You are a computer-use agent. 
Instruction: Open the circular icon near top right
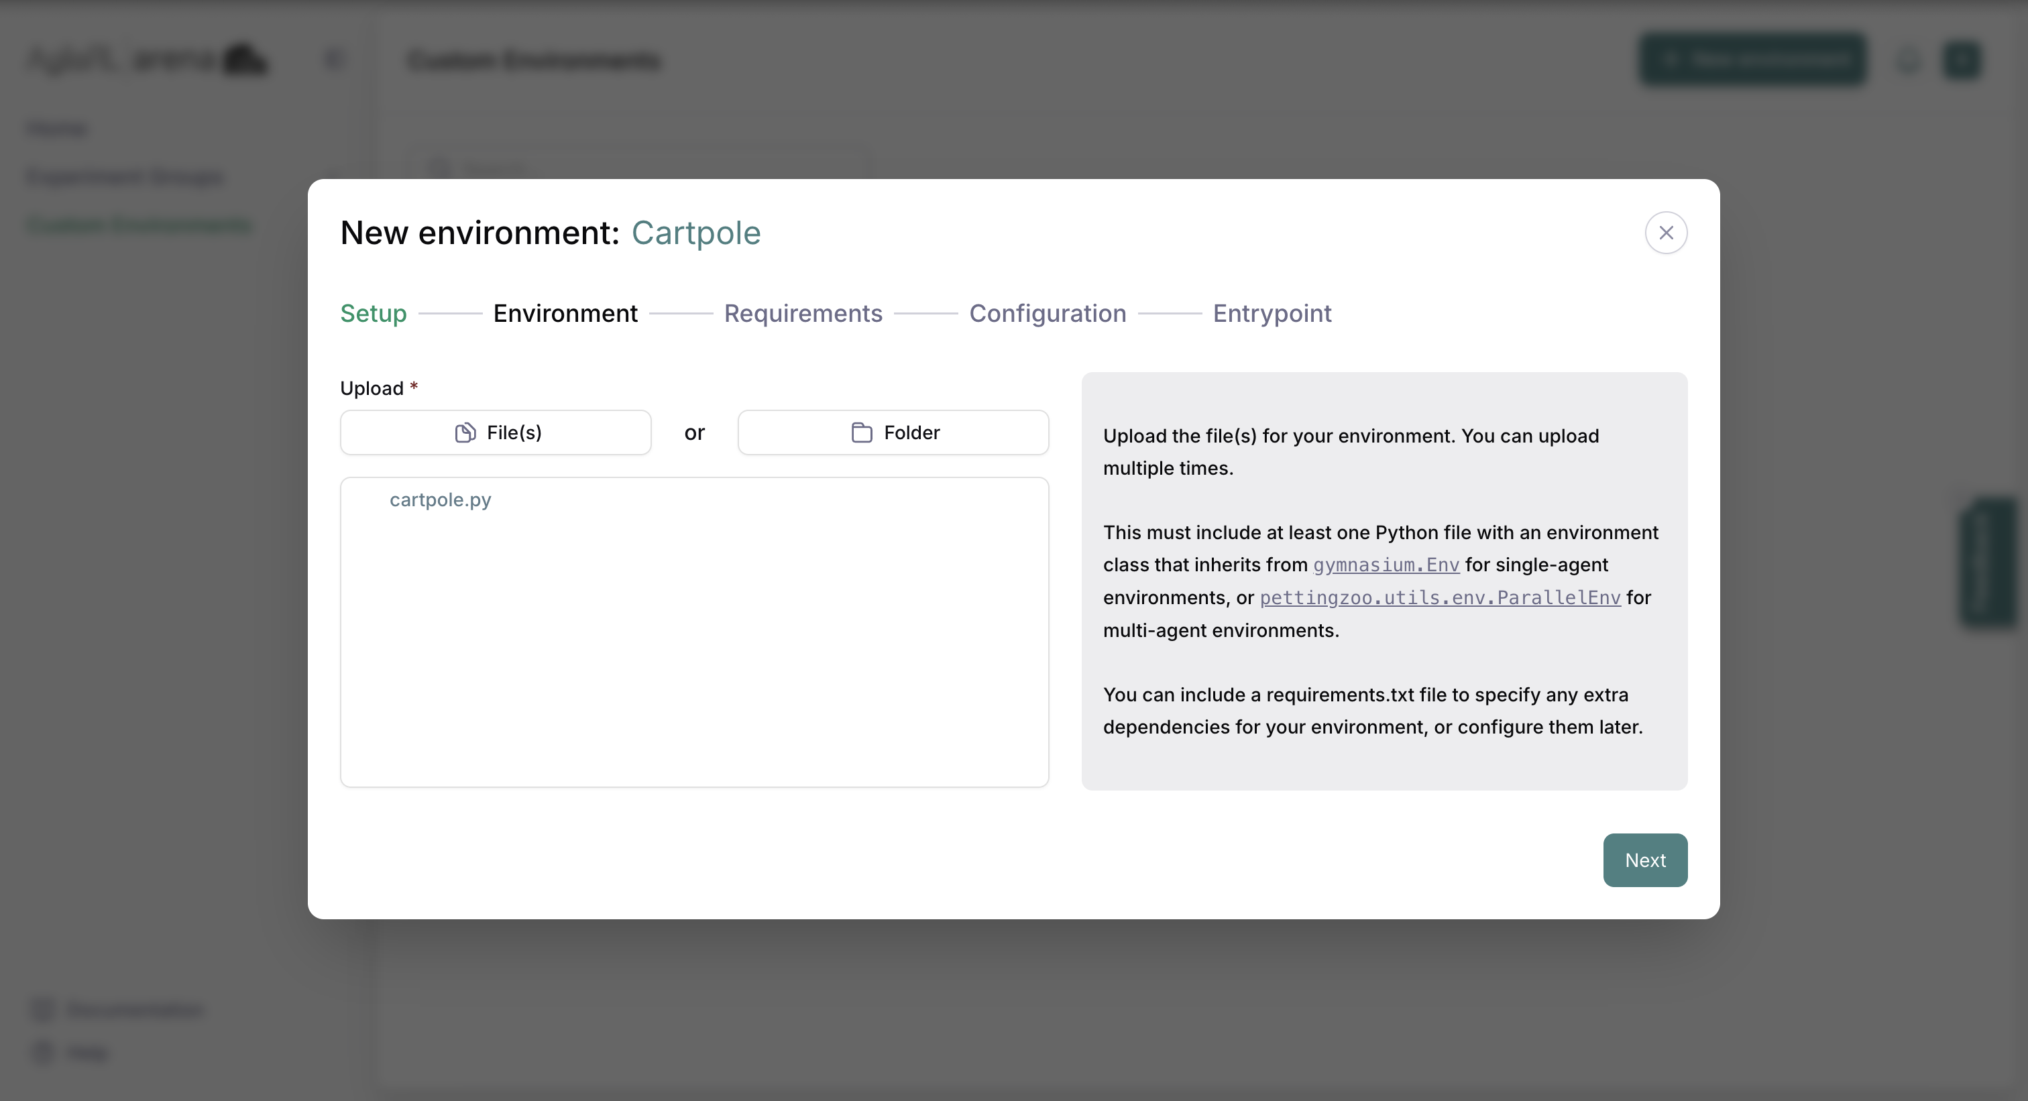[x=1907, y=59]
